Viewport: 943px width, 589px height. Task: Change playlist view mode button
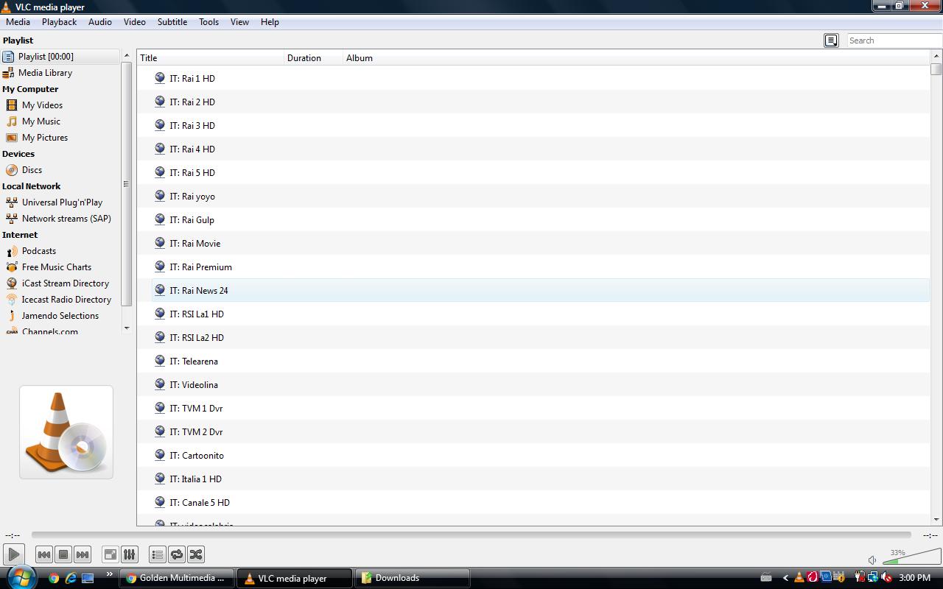[x=831, y=40]
